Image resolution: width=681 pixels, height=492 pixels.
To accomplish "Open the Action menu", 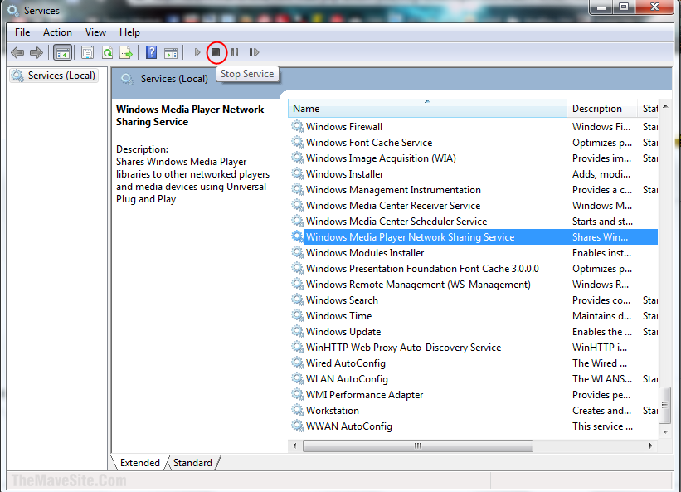I will (x=57, y=32).
